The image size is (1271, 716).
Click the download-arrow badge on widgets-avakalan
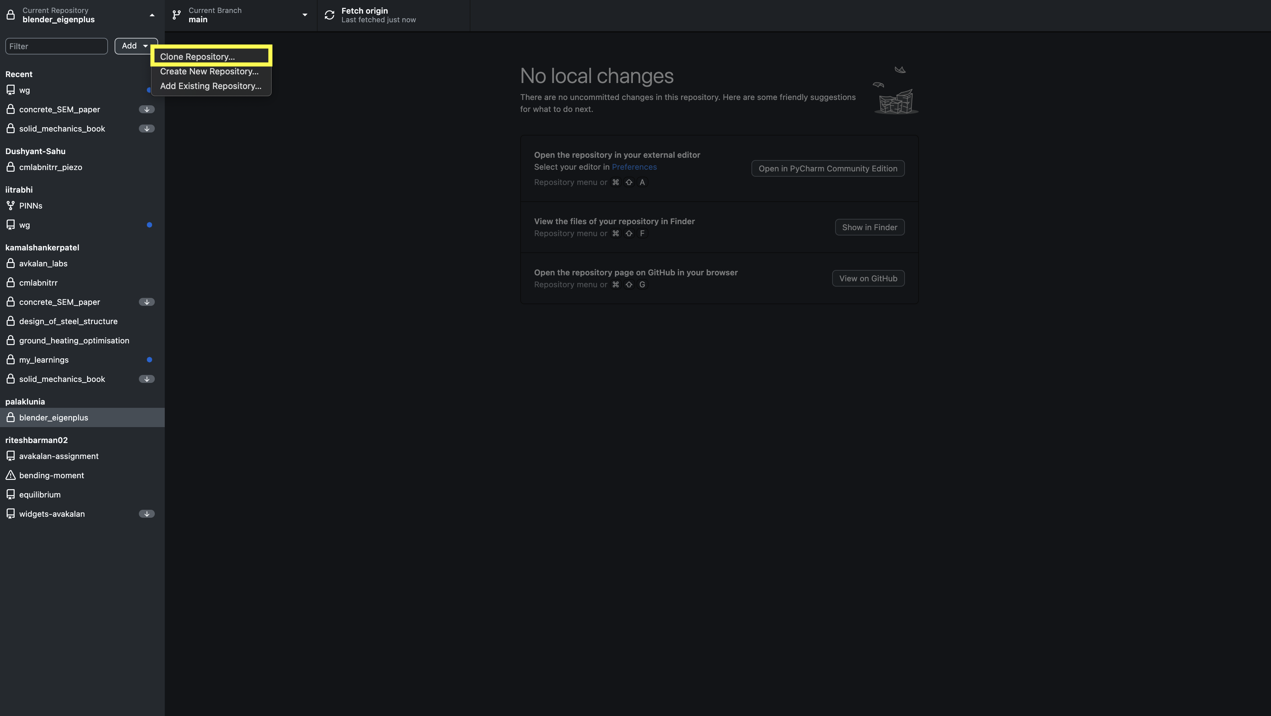click(147, 514)
